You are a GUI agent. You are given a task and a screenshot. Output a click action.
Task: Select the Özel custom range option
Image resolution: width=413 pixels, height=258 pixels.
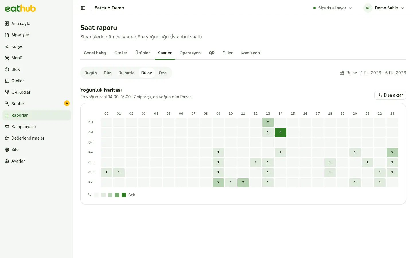163,73
